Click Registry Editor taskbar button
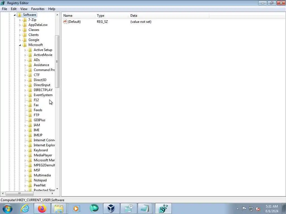Image resolution: width=286 pixels, height=214 pixels. (x=163, y=208)
